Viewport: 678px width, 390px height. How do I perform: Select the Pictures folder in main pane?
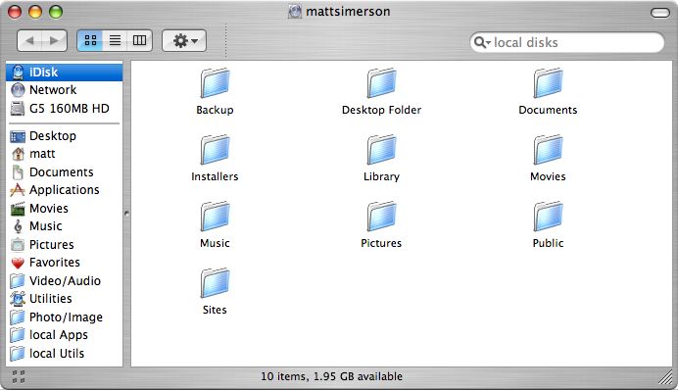[x=381, y=217]
